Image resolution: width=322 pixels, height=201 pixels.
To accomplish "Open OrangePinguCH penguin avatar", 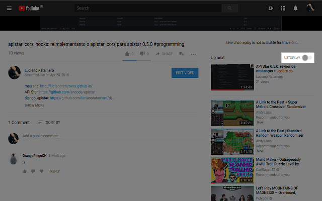I will click(14, 159).
